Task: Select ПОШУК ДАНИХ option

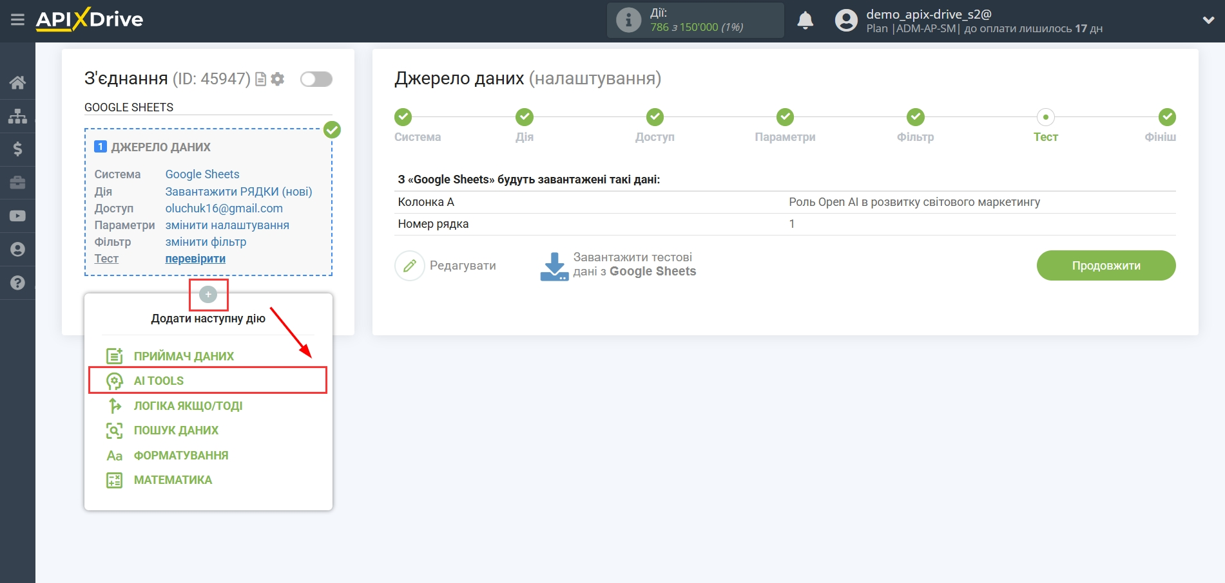Action: tap(176, 430)
